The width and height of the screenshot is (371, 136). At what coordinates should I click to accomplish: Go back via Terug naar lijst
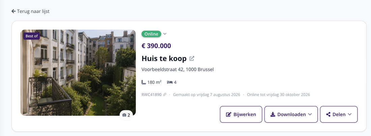click(x=30, y=11)
